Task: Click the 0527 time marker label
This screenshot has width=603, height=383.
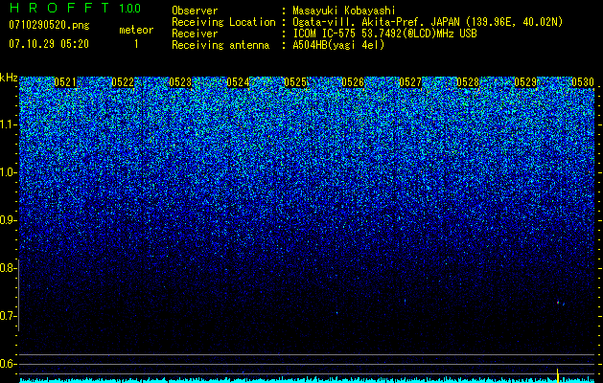Action: click(x=410, y=82)
